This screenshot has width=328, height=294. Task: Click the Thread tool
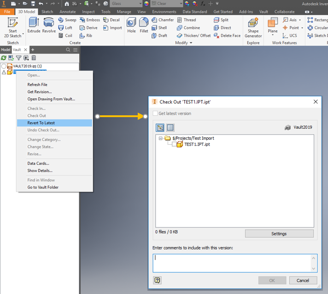point(187,20)
